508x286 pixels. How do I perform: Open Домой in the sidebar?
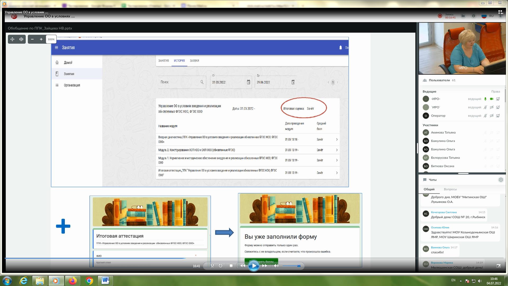tap(77, 62)
